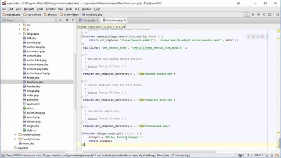Open Search Everywhere magnifier icon
Screen dimensions: 281x158
click(277, 14)
